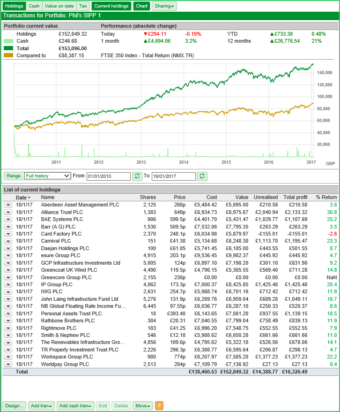Open row dropdown for Worldpay Group PLC
Image resolution: width=340 pixels, height=412 pixels.
8,364
